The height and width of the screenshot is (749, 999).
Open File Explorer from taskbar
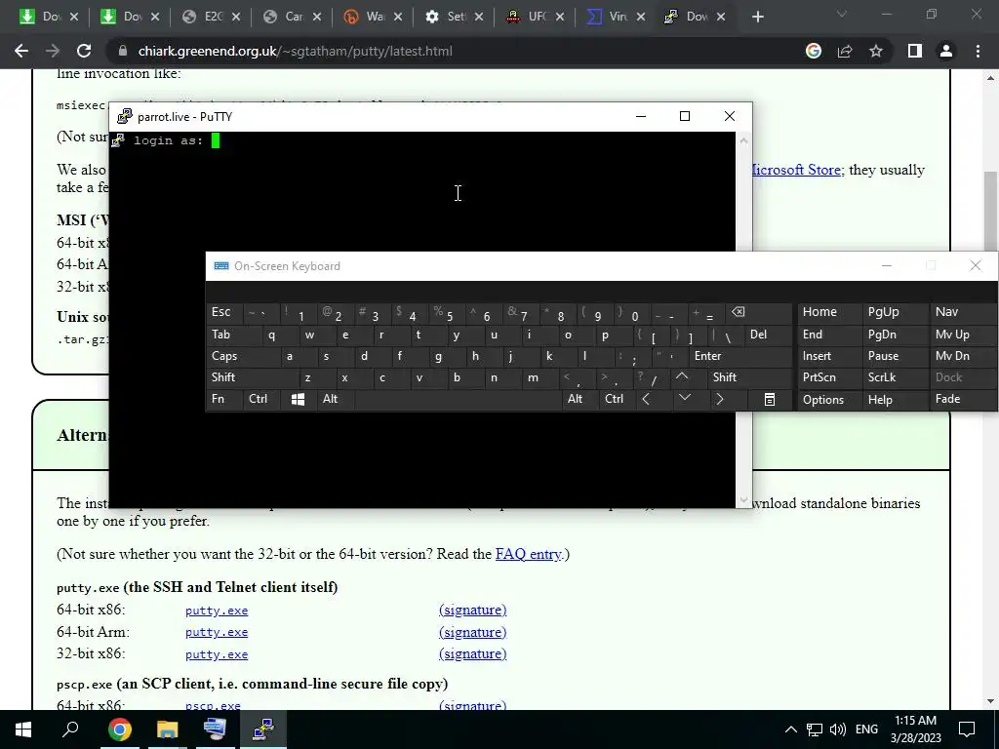[167, 729]
